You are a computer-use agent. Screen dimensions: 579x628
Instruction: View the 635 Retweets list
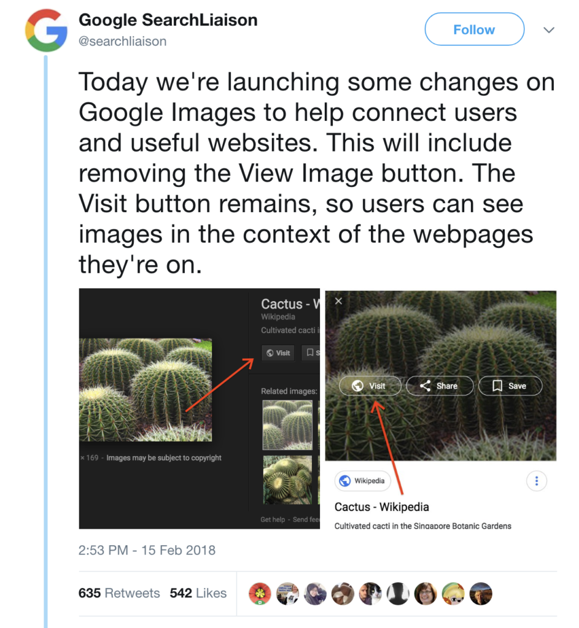coord(119,593)
